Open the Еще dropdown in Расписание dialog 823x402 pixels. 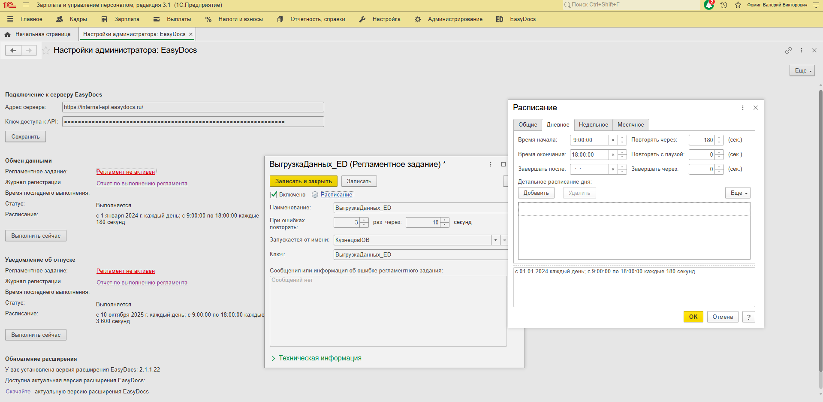pyautogui.click(x=738, y=193)
